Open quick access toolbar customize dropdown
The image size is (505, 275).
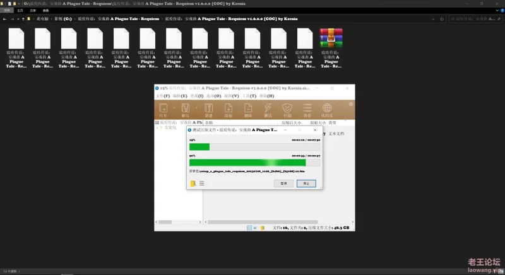[19, 4]
